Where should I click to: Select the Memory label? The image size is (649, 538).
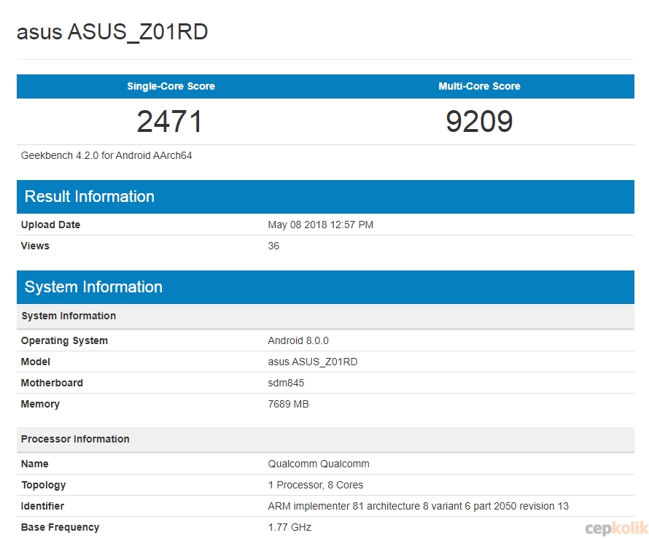40,404
